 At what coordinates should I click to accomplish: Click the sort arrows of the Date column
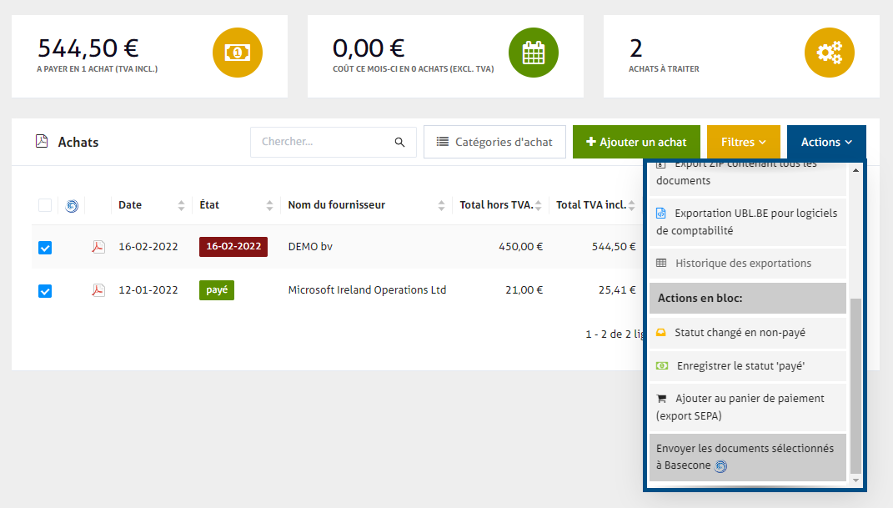point(181,205)
